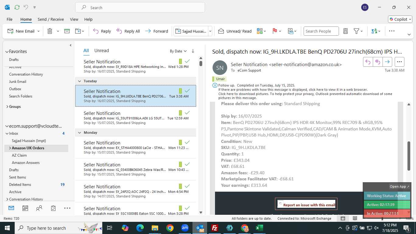Click the Move to folder icon
The width and height of the screenshot is (416, 234).
click(x=78, y=31)
